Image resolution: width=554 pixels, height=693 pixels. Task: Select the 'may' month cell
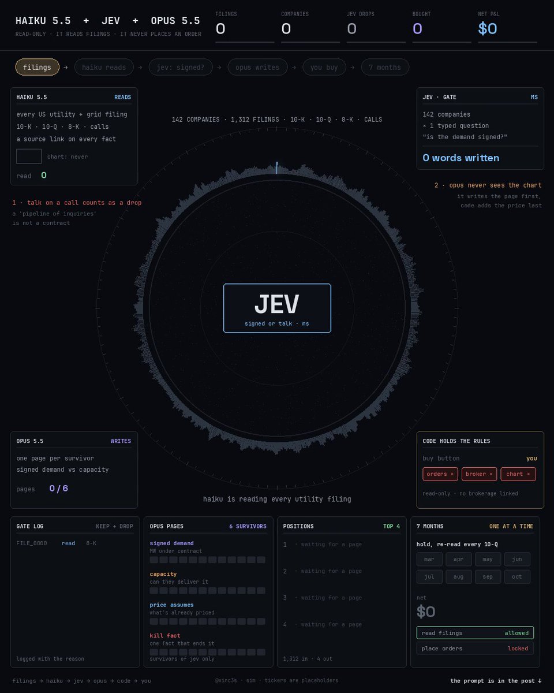(488, 560)
